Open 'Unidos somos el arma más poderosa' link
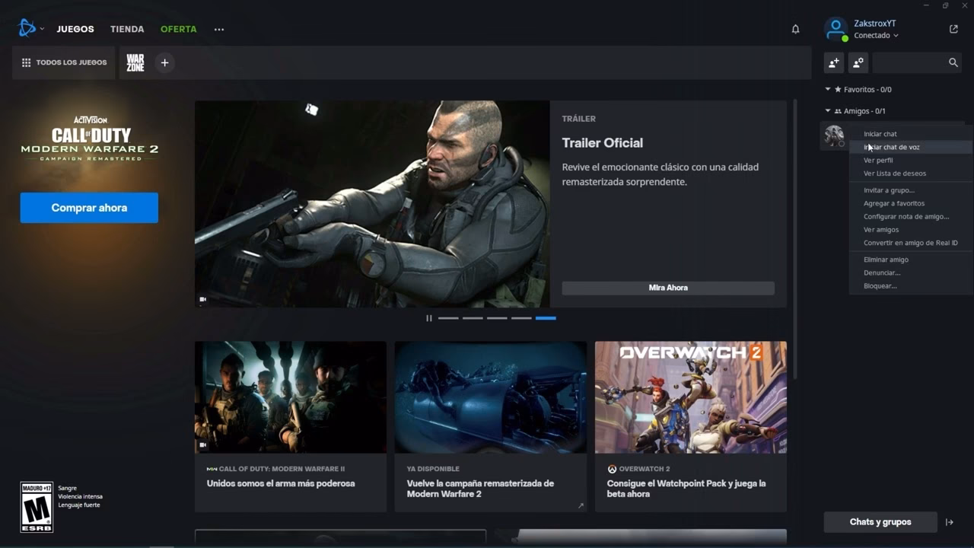Screen dimensions: 974x548 281,483
